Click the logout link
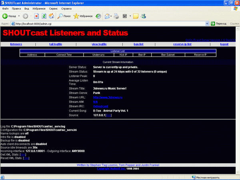 (224, 44)
